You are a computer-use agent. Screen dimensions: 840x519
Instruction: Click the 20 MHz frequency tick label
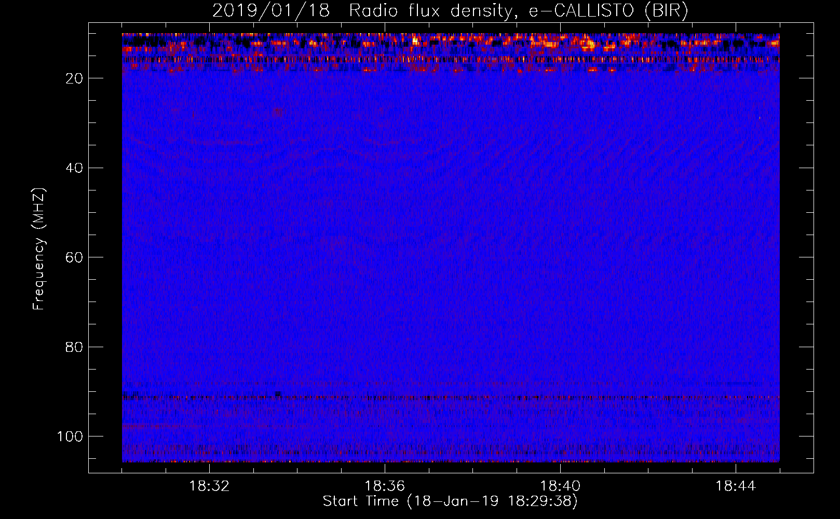click(x=74, y=78)
